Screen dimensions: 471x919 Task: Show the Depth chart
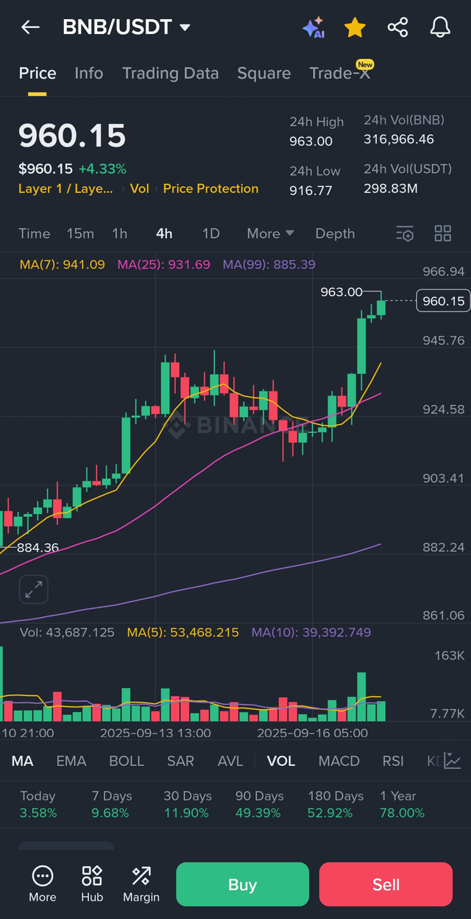[335, 233]
